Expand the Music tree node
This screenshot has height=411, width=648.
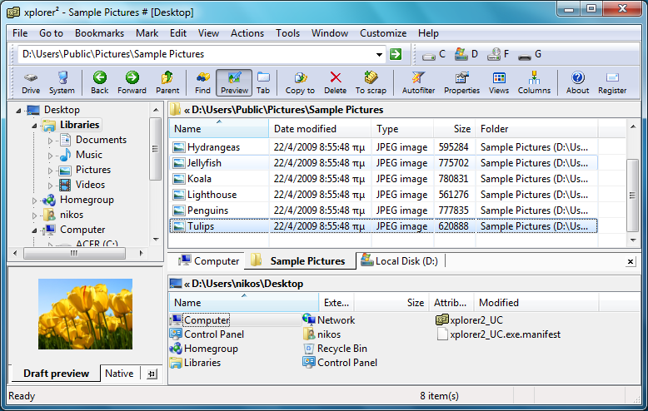pyautogui.click(x=50, y=156)
